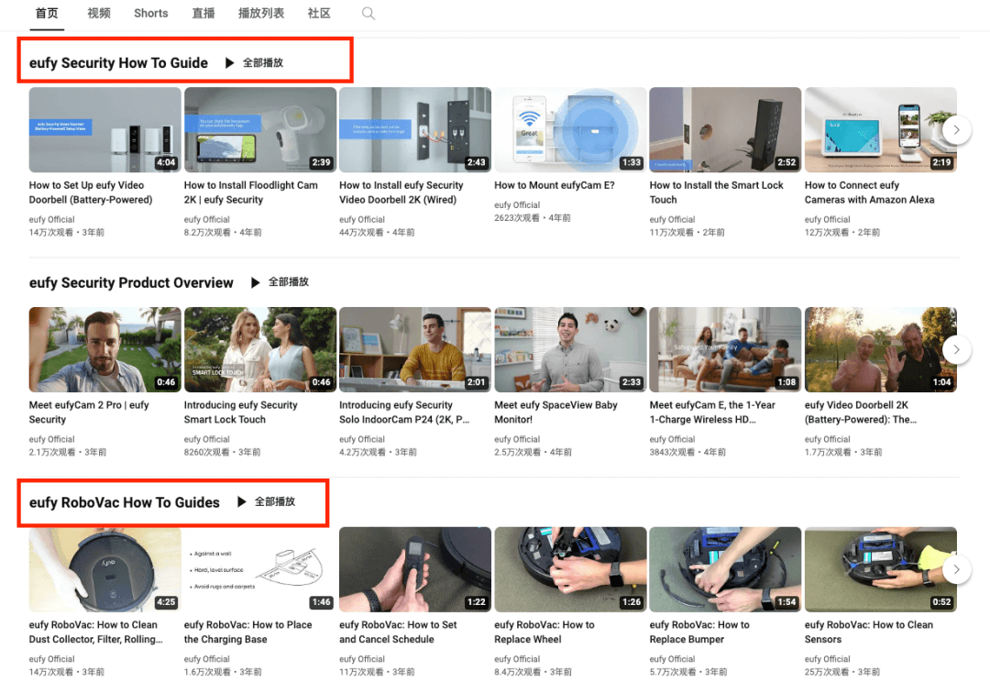
Task: Show next videos in RoboVac How To Guides row
Action: coord(956,569)
